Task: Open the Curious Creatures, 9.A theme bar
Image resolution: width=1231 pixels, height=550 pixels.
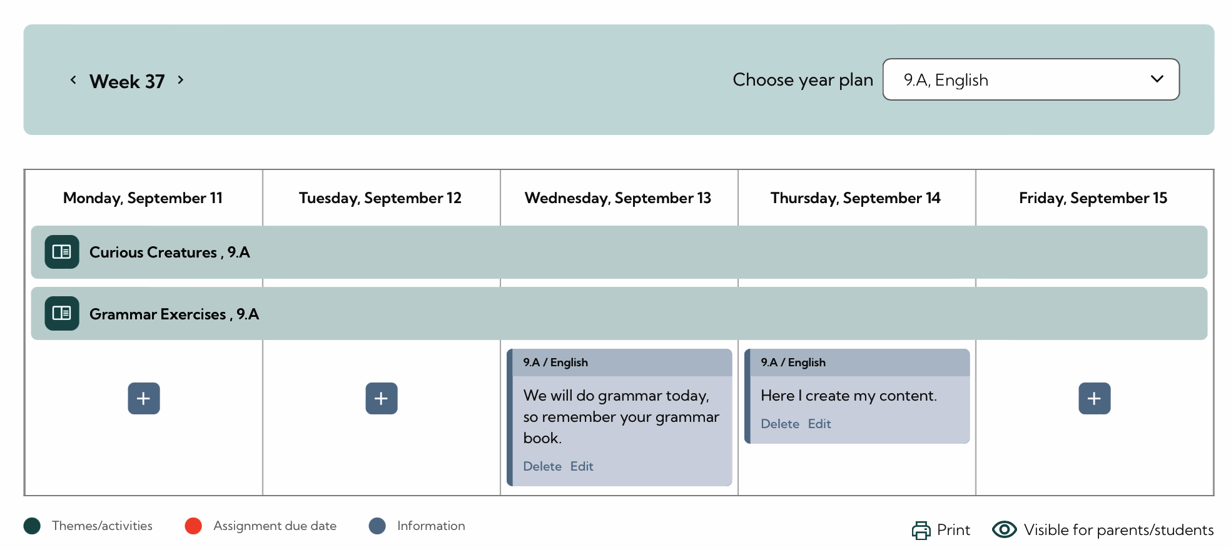Action: coord(170,252)
